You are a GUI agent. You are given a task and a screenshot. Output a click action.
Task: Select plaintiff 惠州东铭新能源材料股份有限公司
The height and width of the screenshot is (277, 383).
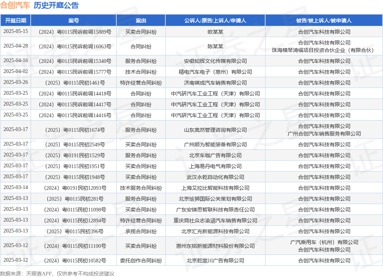pos(215,246)
